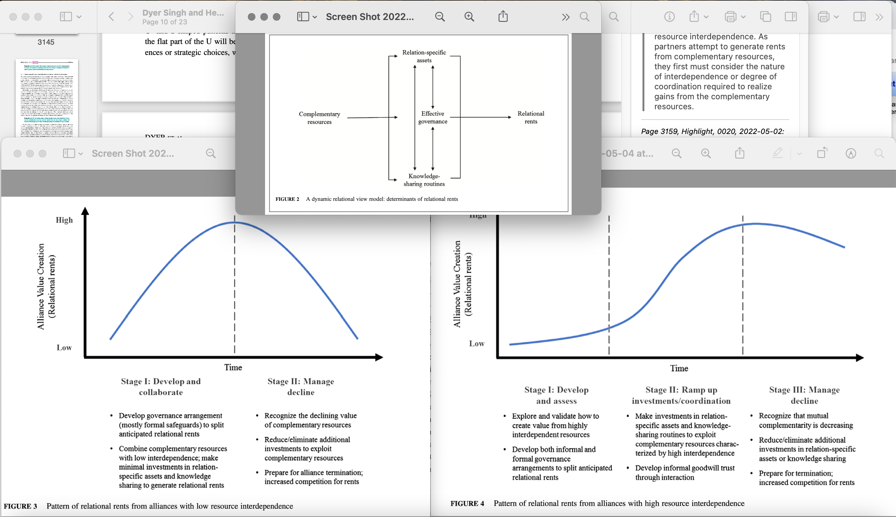
Task: Rotate the image in the bottom-right window
Action: pyautogui.click(x=822, y=153)
